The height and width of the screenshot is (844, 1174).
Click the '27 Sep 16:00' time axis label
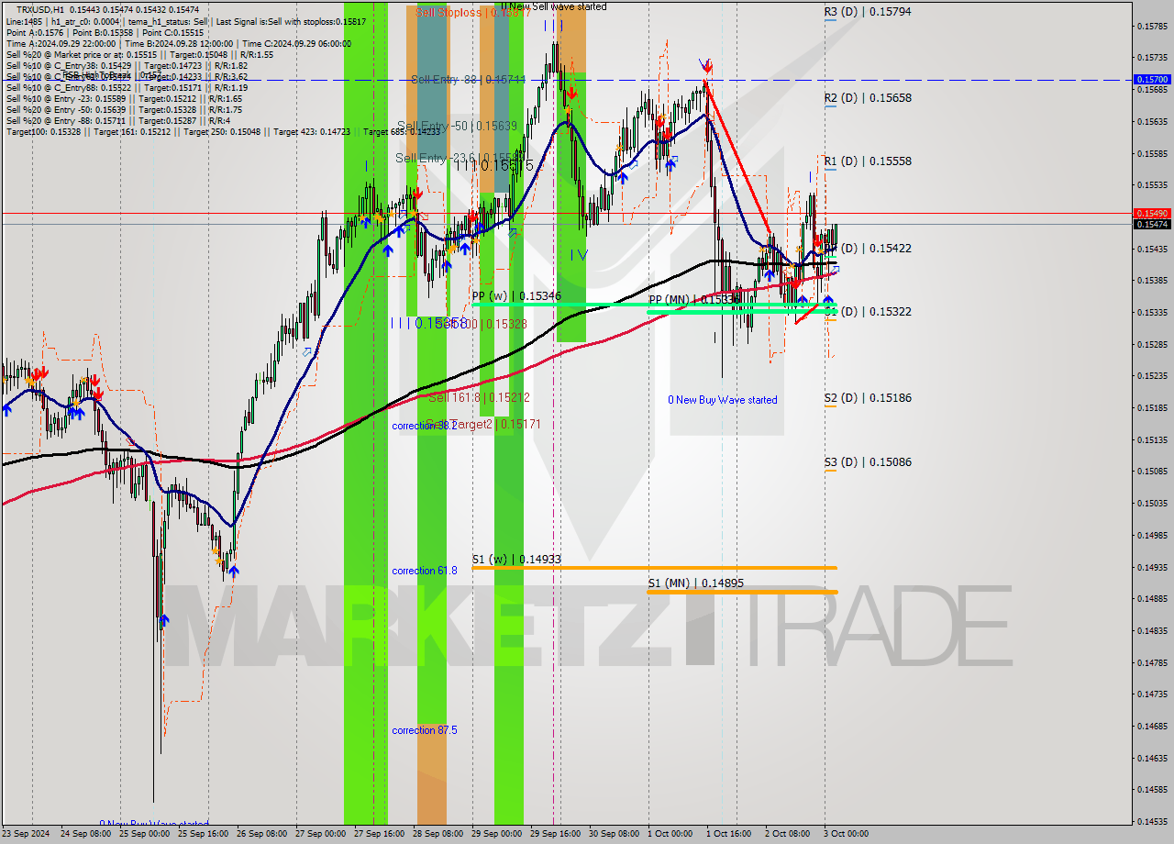(x=381, y=834)
